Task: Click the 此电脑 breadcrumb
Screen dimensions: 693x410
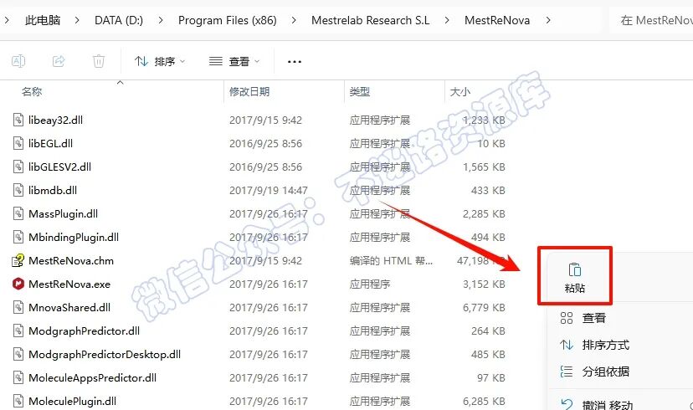Action: 43,20
